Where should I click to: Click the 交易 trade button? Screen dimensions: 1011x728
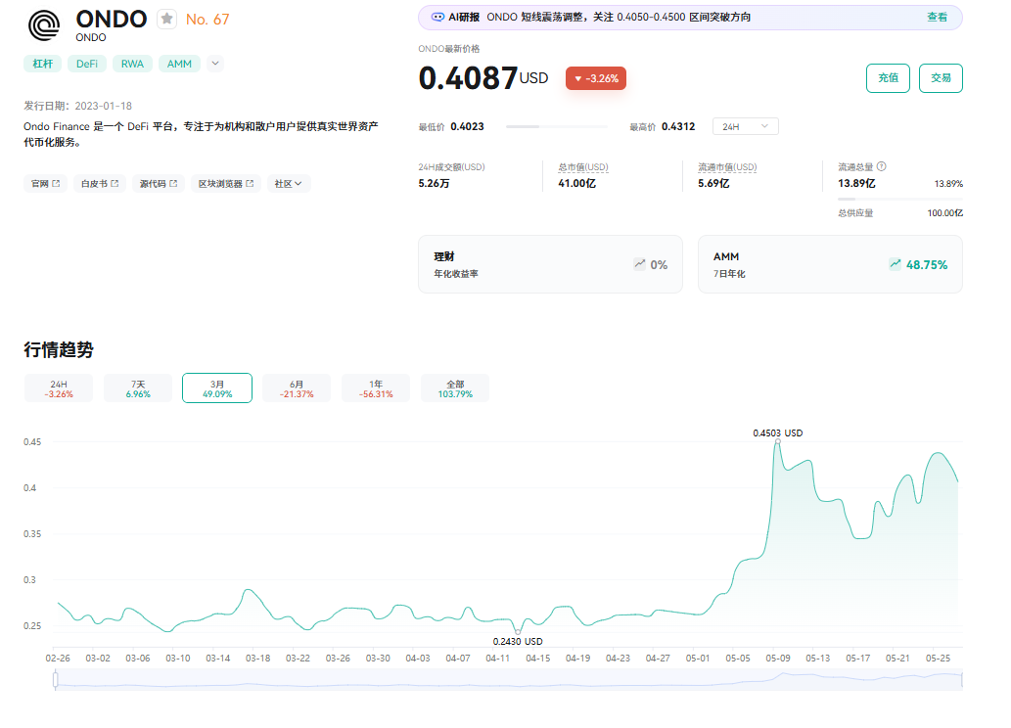pos(941,78)
